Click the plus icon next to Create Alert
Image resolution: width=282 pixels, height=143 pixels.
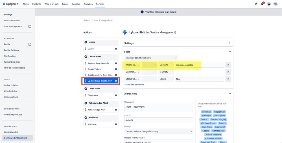[86, 56]
